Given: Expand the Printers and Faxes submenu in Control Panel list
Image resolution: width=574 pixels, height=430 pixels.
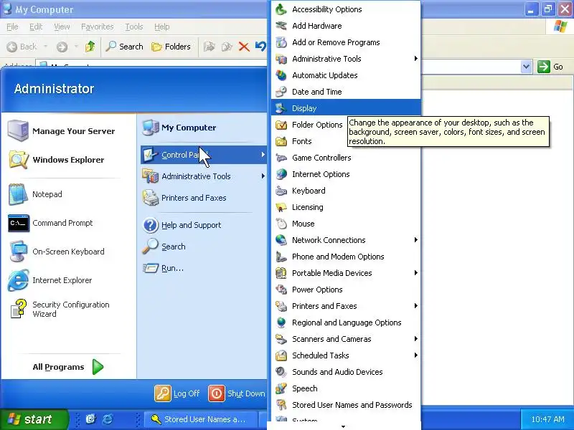Looking at the screenshot, I should (416, 306).
